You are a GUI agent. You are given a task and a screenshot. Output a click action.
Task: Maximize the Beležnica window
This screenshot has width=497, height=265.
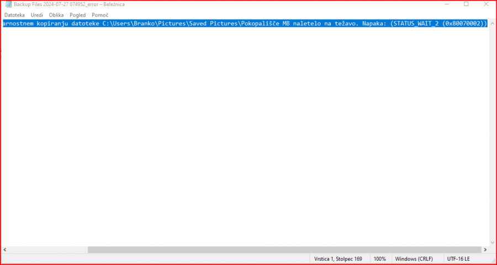point(466,4)
